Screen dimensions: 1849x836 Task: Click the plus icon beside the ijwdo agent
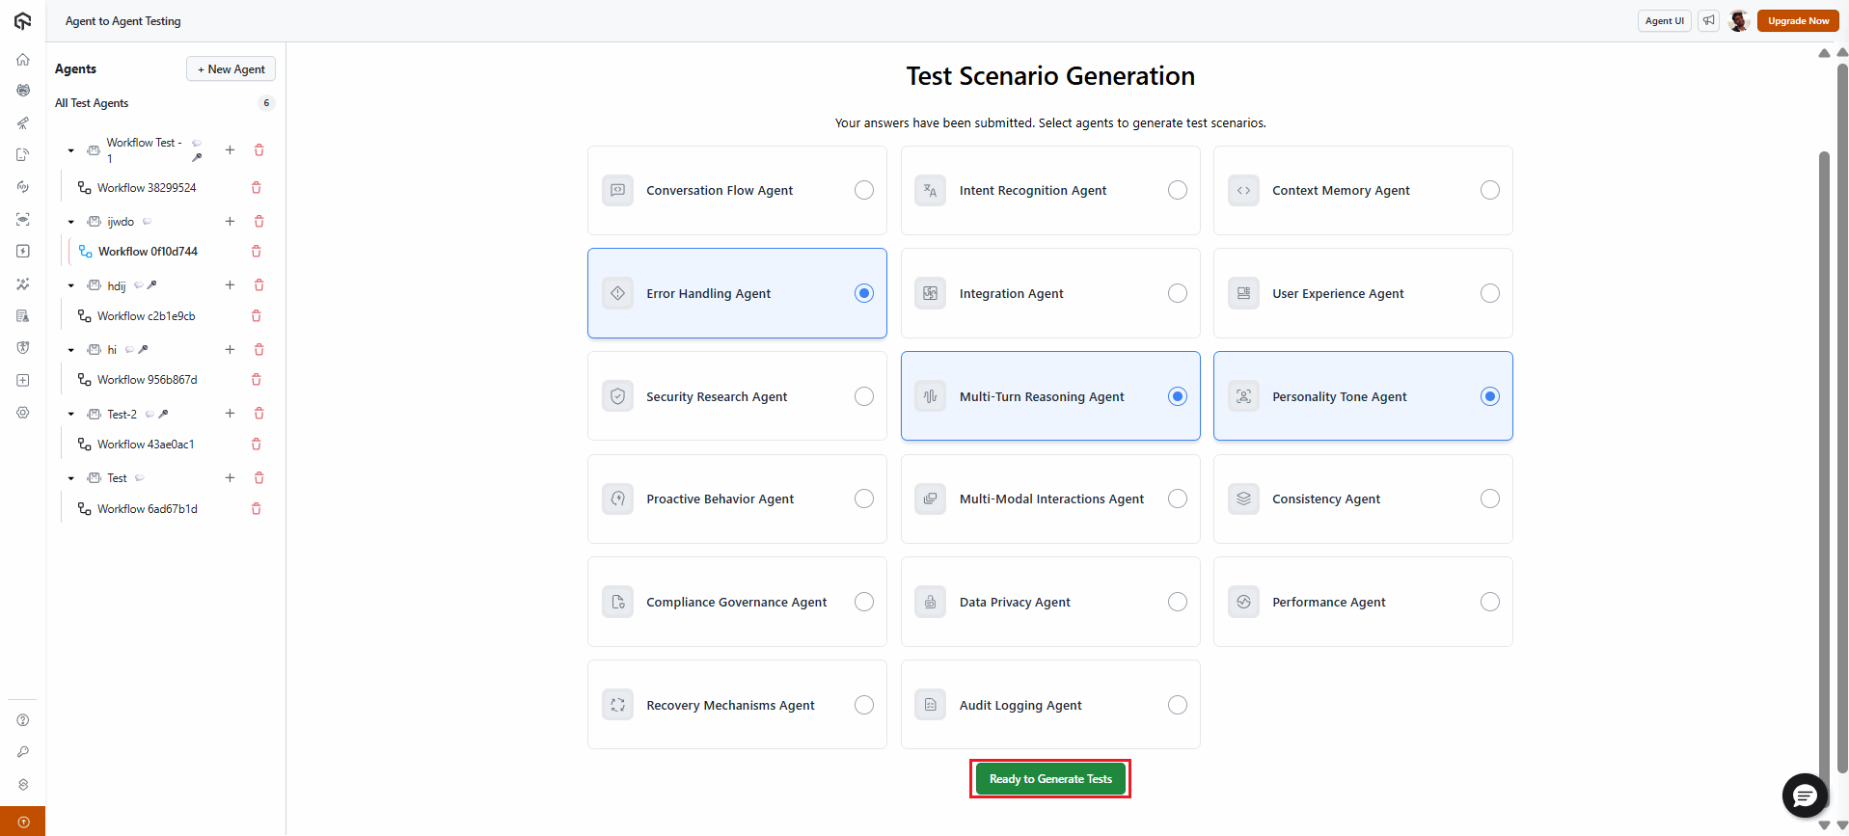click(230, 222)
